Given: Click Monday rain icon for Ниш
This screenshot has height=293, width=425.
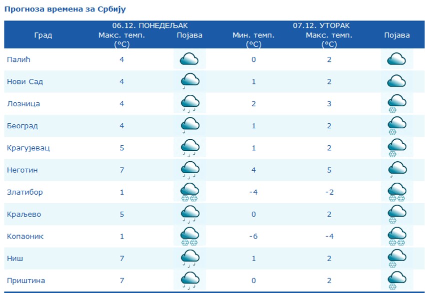Looking at the screenshot, I should [189, 258].
